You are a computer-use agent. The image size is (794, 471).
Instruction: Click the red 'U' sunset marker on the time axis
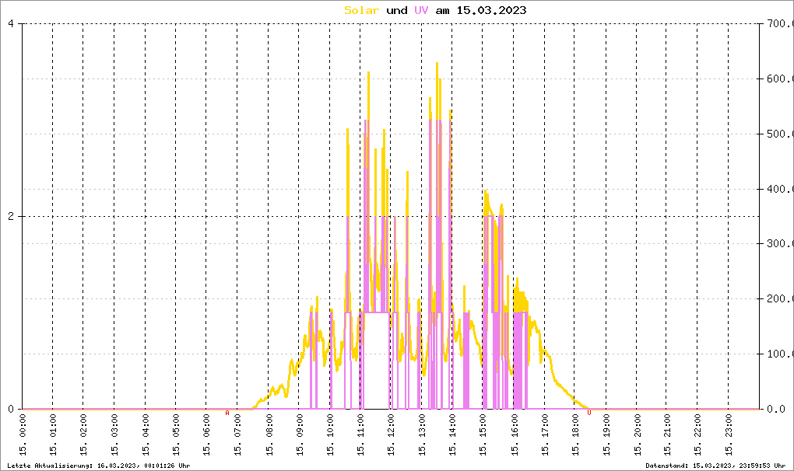[589, 413]
